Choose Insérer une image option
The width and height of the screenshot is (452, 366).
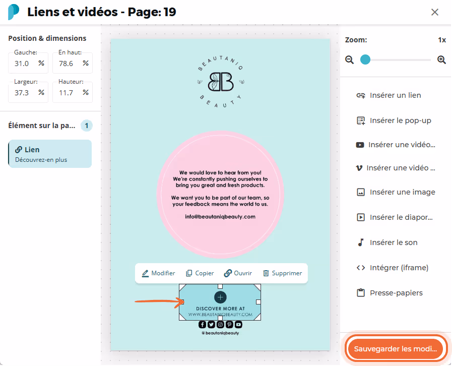(x=395, y=192)
